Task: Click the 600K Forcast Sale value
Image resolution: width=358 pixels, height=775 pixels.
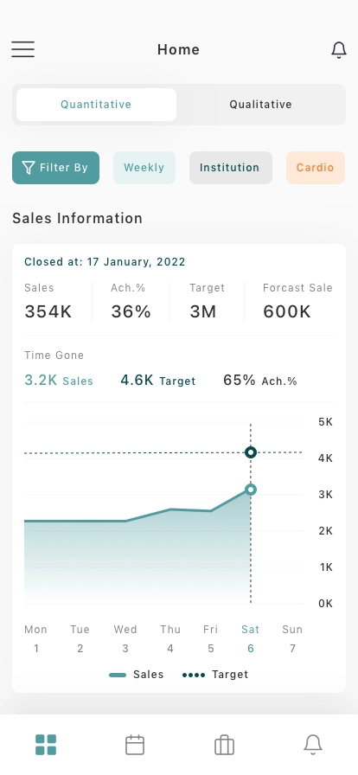Action: point(287,312)
